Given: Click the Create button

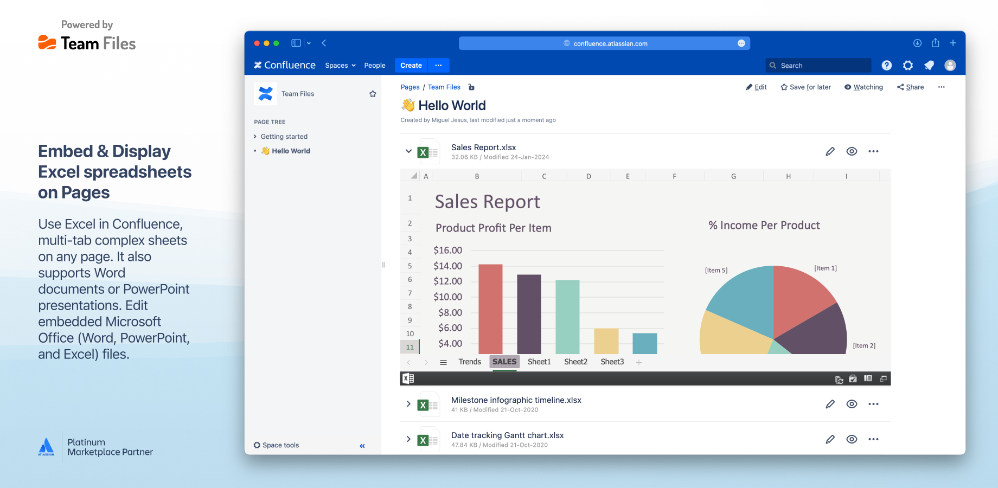Looking at the screenshot, I should [x=411, y=65].
